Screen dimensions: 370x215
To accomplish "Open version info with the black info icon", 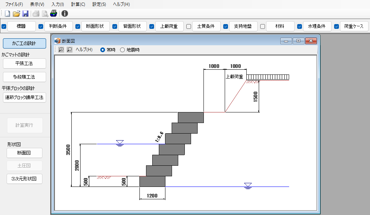I will click(x=65, y=14).
